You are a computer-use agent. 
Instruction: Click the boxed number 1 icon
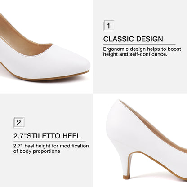coord(109,26)
